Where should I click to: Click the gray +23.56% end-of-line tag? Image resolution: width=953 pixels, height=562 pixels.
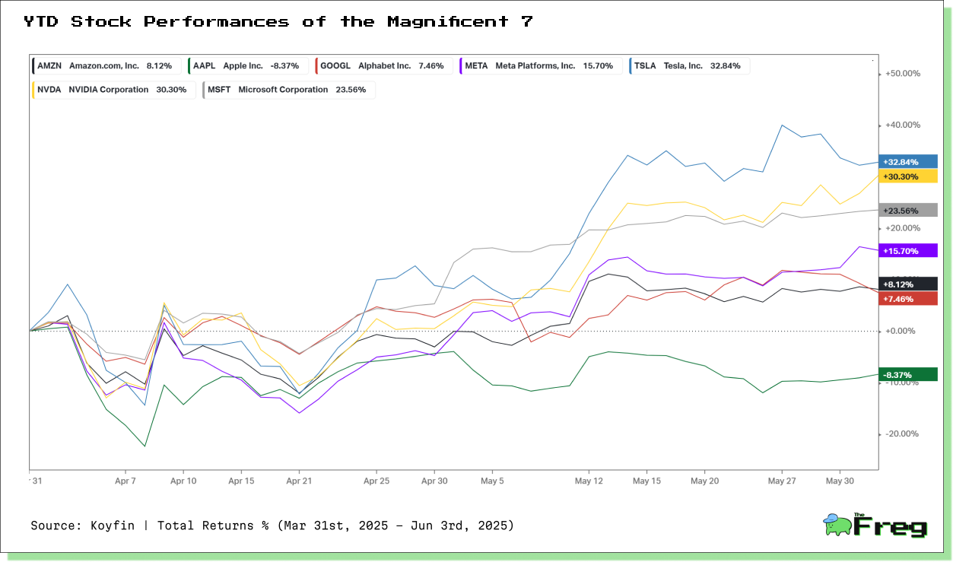click(x=908, y=211)
